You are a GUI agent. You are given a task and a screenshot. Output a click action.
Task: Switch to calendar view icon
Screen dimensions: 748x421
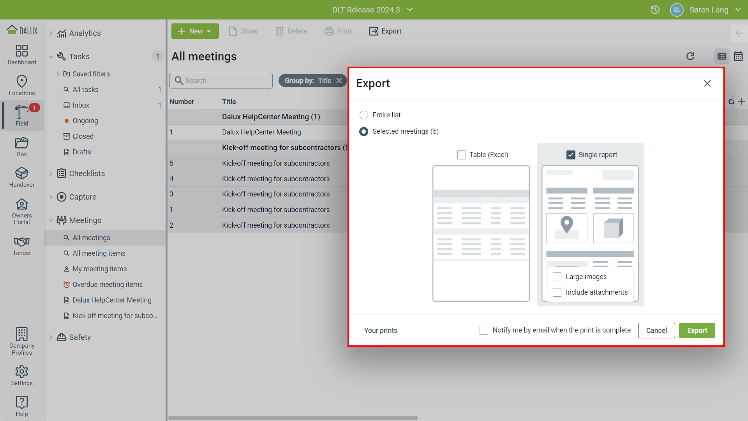coord(738,57)
